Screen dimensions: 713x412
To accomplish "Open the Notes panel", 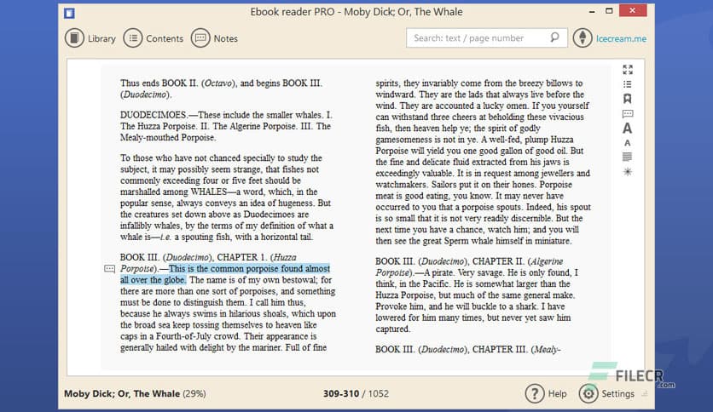I will pyautogui.click(x=214, y=38).
